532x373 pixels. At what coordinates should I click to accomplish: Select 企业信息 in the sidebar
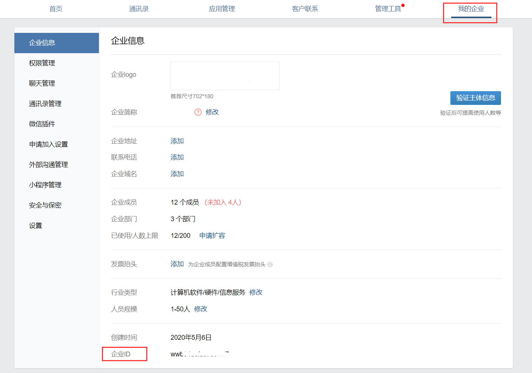pos(56,43)
